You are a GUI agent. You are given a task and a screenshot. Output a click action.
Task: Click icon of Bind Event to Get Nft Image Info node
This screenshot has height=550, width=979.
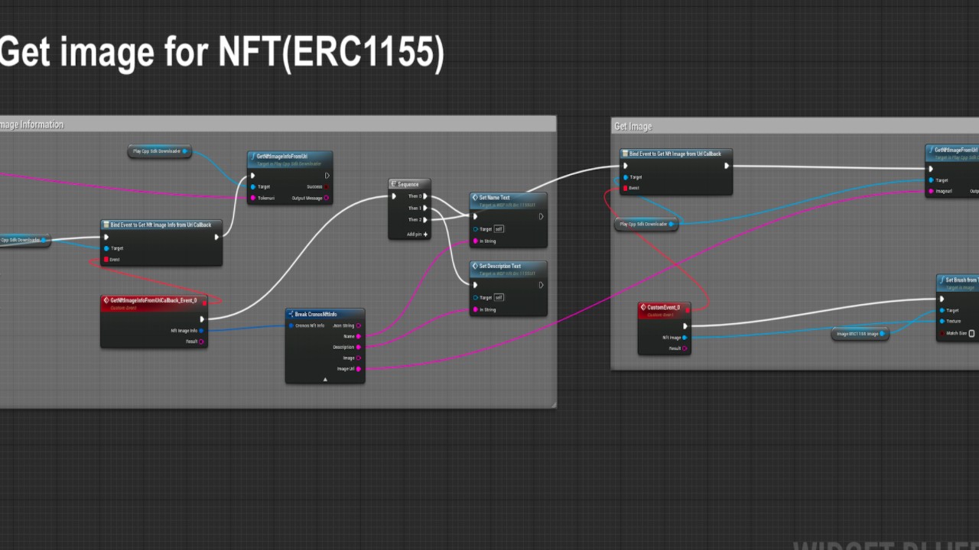coord(106,225)
